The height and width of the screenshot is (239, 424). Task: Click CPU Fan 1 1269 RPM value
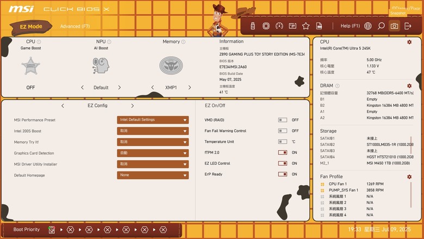coord(375,184)
